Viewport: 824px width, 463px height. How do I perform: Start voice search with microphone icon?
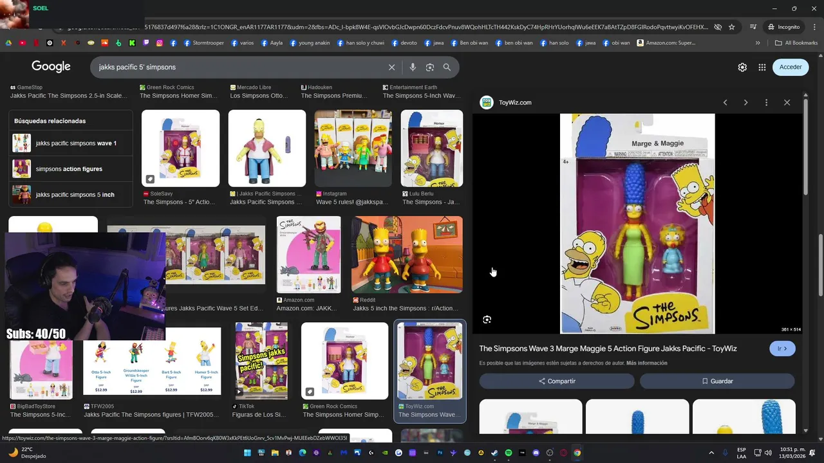[413, 67]
